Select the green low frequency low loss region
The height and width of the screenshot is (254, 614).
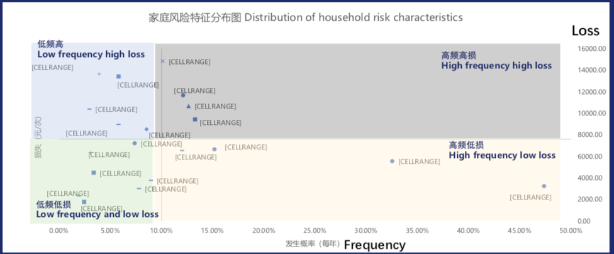point(91,181)
